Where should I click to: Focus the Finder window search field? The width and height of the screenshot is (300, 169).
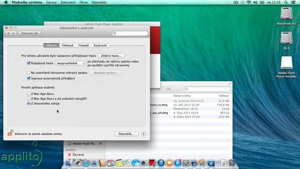[x=207, y=89]
